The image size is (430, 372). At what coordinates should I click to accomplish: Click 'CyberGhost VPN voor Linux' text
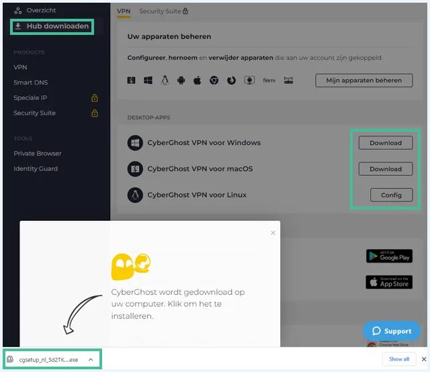[x=197, y=195]
